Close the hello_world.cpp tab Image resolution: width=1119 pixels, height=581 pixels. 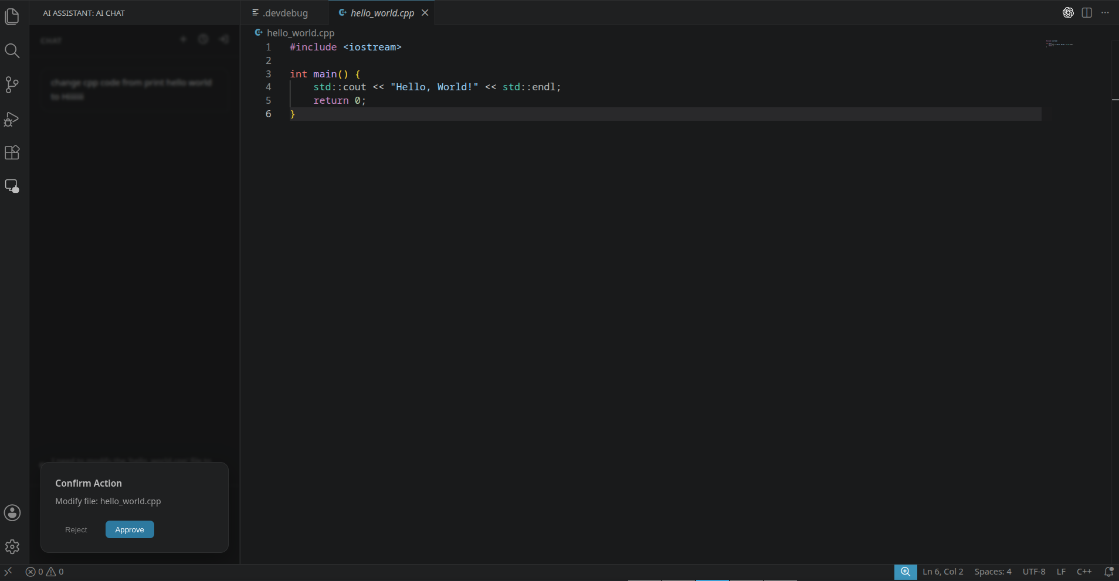pos(425,13)
